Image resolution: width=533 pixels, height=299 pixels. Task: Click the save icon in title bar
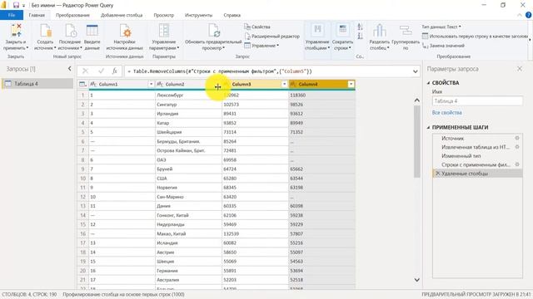pyautogui.click(x=16, y=5)
